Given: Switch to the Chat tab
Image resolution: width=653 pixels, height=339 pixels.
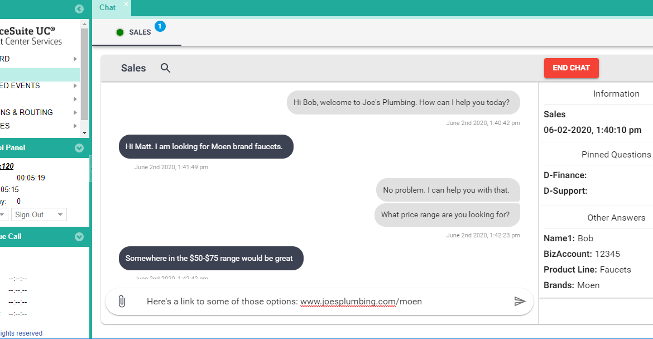Looking at the screenshot, I should click(108, 8).
